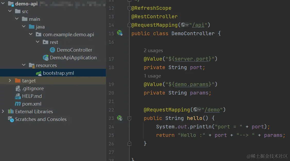The image size is (290, 161).
Task: Click line number 21 in the gutter
Action: pos(111,101)
